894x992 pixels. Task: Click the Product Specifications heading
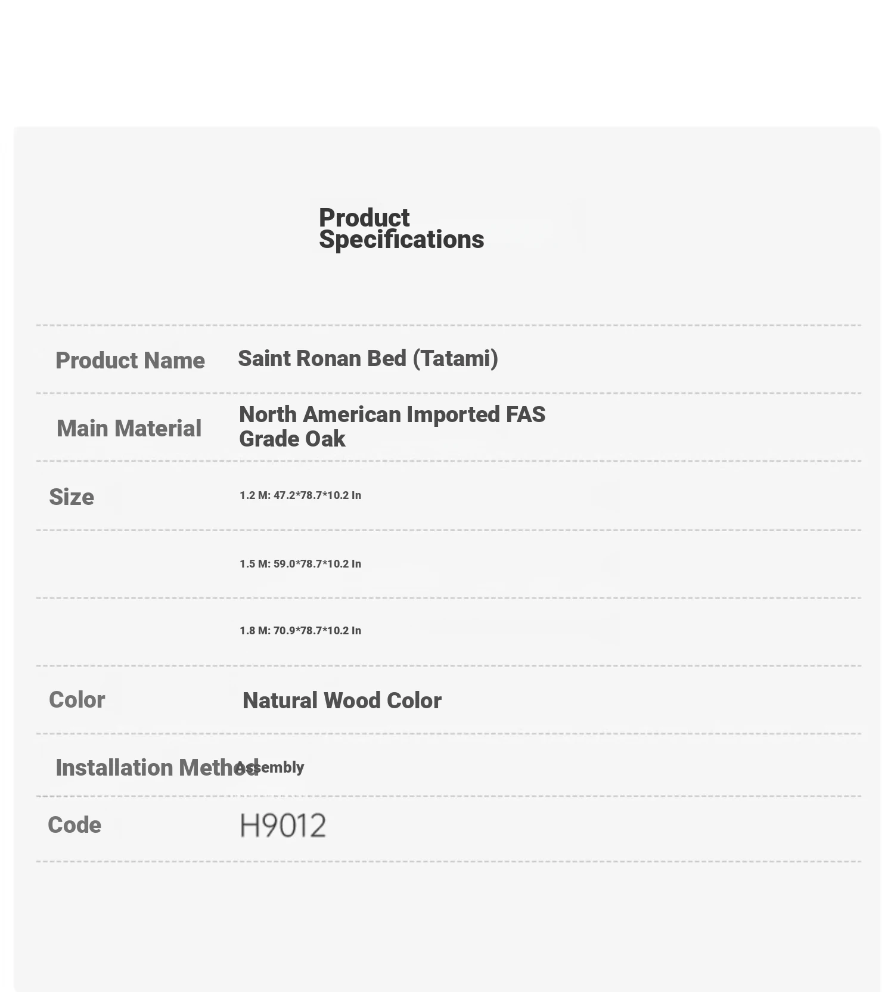point(401,228)
